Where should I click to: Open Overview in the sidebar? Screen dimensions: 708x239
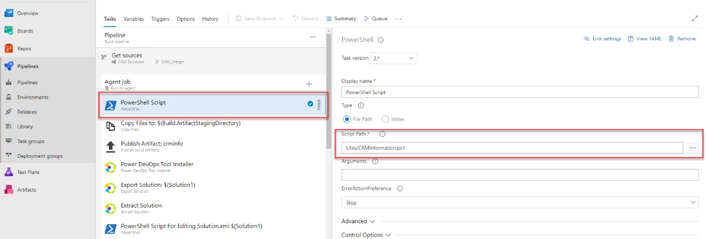[27, 13]
